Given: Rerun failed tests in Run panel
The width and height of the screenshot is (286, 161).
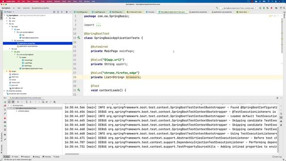Looking at the screenshot, I should [x=5, y=106].
